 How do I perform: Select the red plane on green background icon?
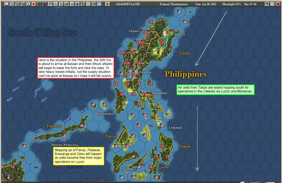[39, 4]
